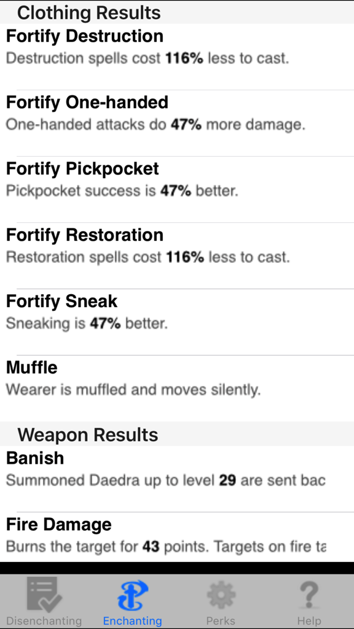Tap the Help question mark icon
The width and height of the screenshot is (354, 629).
point(309,593)
